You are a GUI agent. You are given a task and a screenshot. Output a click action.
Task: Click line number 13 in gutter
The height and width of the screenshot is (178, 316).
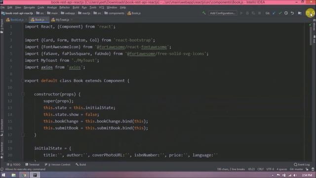click(x=10, y=108)
